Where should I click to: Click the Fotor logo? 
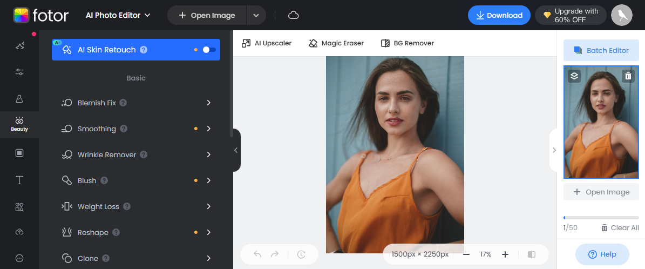click(40, 15)
